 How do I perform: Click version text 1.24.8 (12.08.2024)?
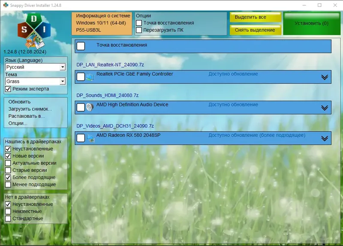(25, 52)
